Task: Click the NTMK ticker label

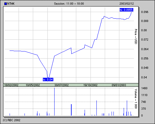Action: 11,4
